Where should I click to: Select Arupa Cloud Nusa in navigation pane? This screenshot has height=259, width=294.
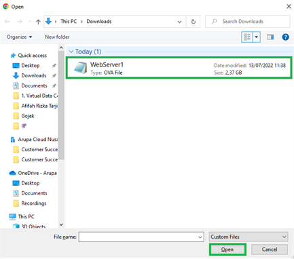click(x=38, y=140)
